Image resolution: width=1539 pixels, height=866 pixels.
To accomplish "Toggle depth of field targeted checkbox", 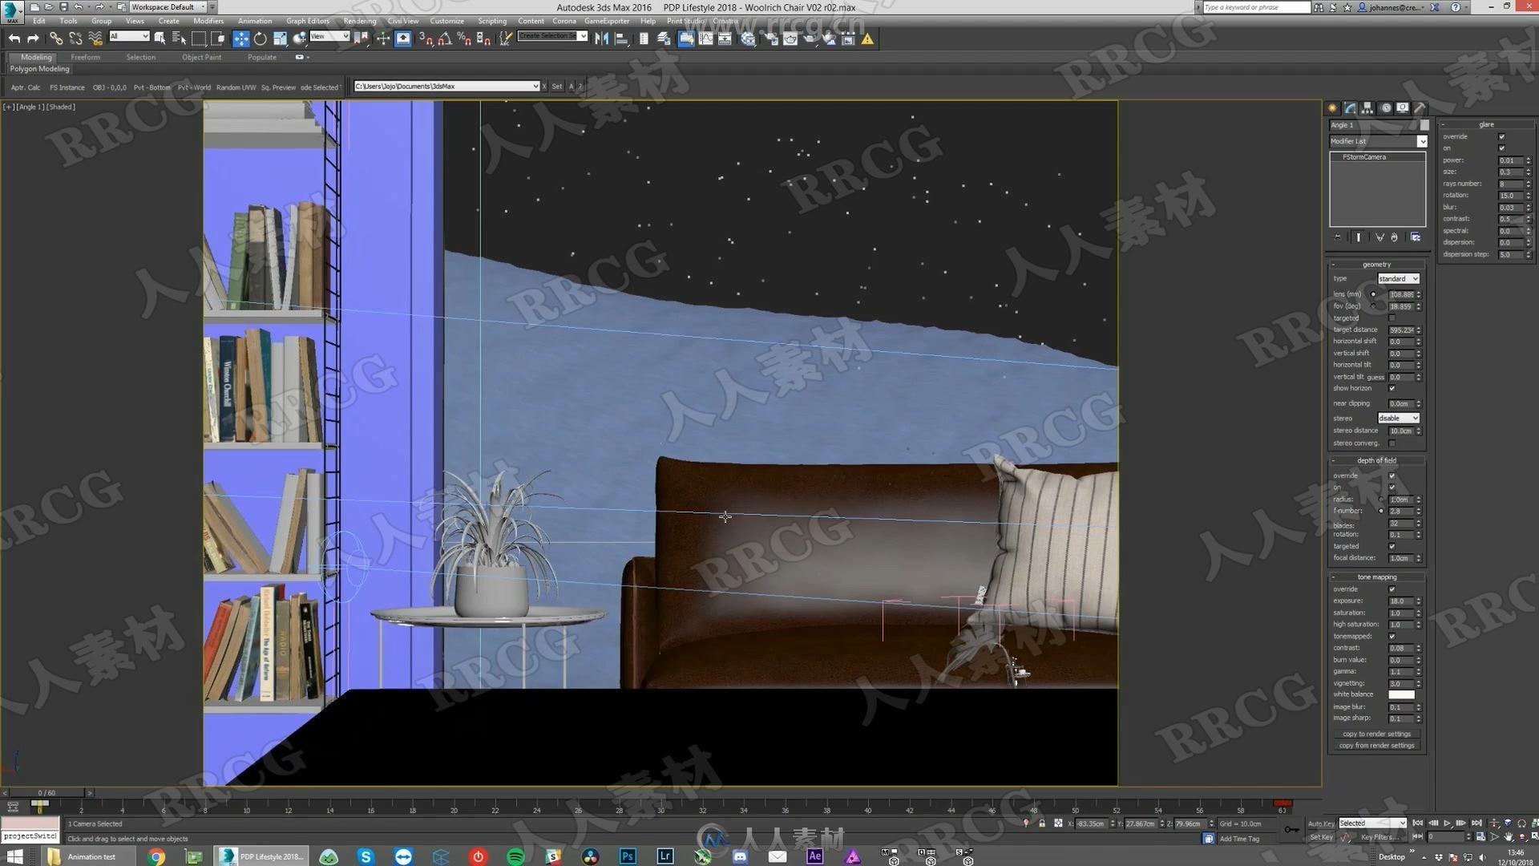I will click(x=1392, y=546).
